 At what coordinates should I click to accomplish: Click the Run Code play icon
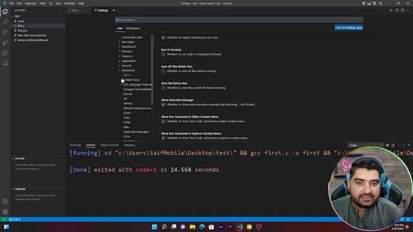pos(391,10)
